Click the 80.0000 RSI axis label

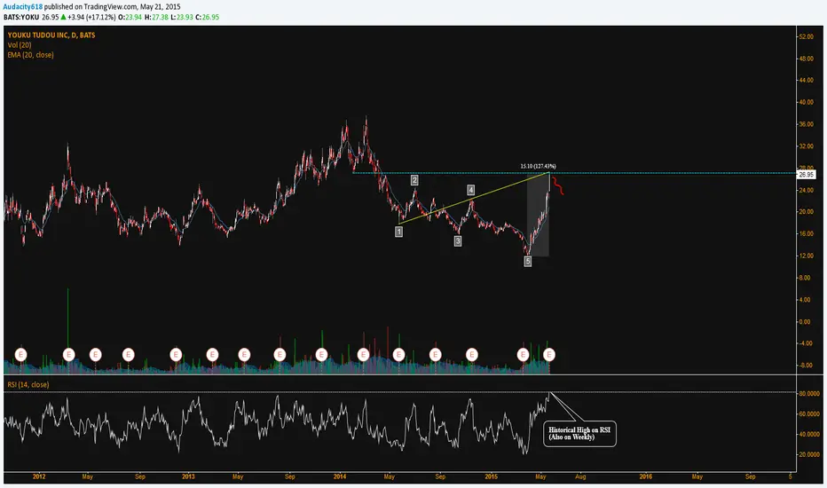(809, 394)
